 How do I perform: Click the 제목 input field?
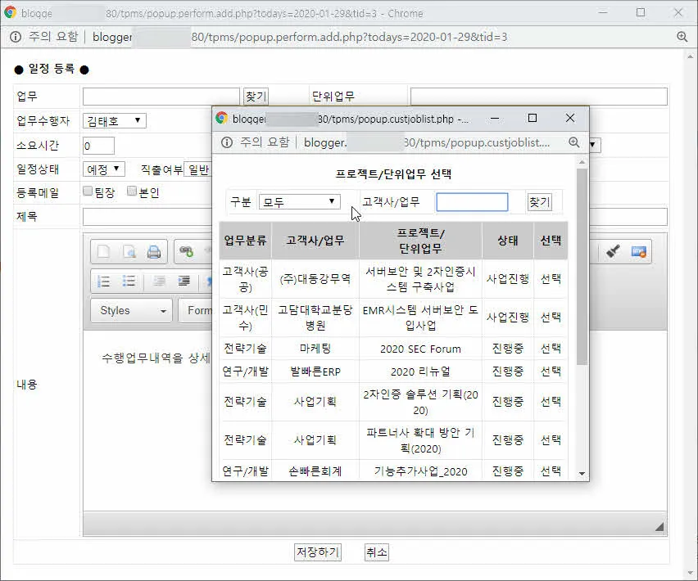(147, 217)
